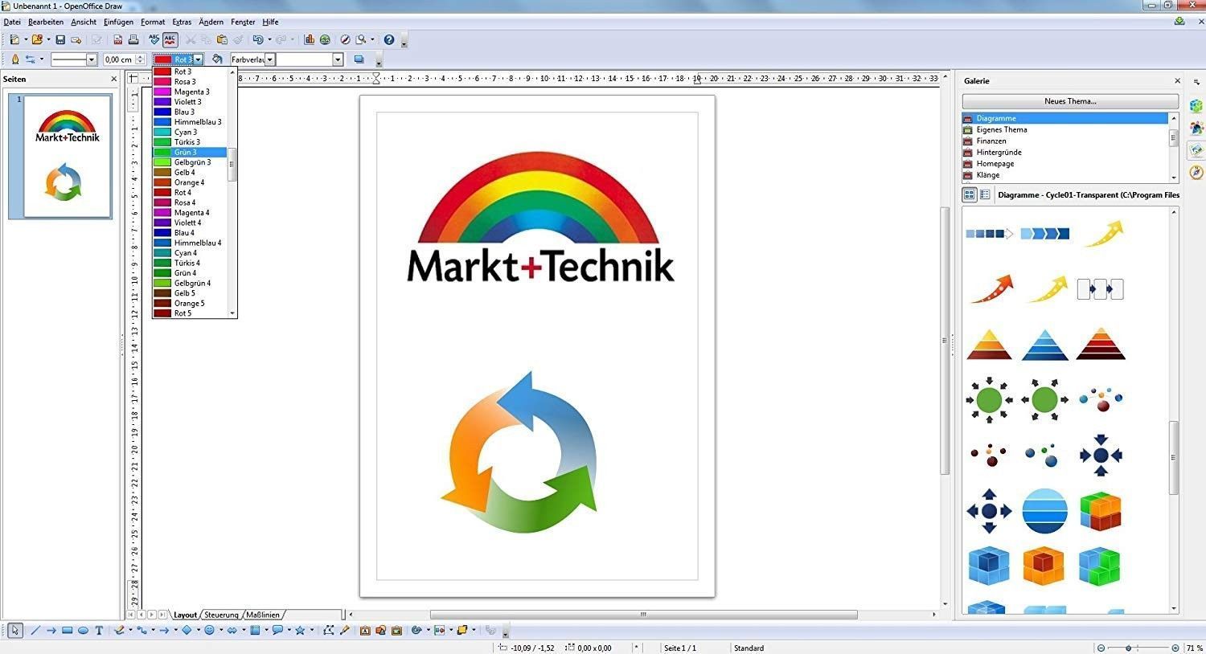
Task: Select the Hintergründe gallery theme
Action: click(x=999, y=152)
